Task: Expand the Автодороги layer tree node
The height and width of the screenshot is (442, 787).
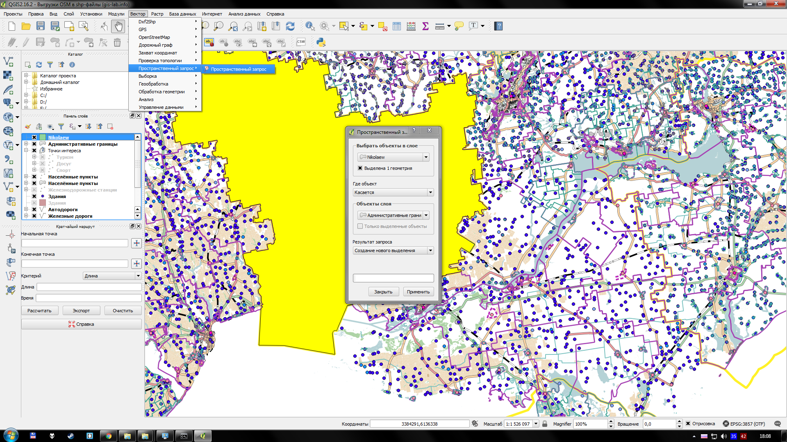Action: click(26, 210)
